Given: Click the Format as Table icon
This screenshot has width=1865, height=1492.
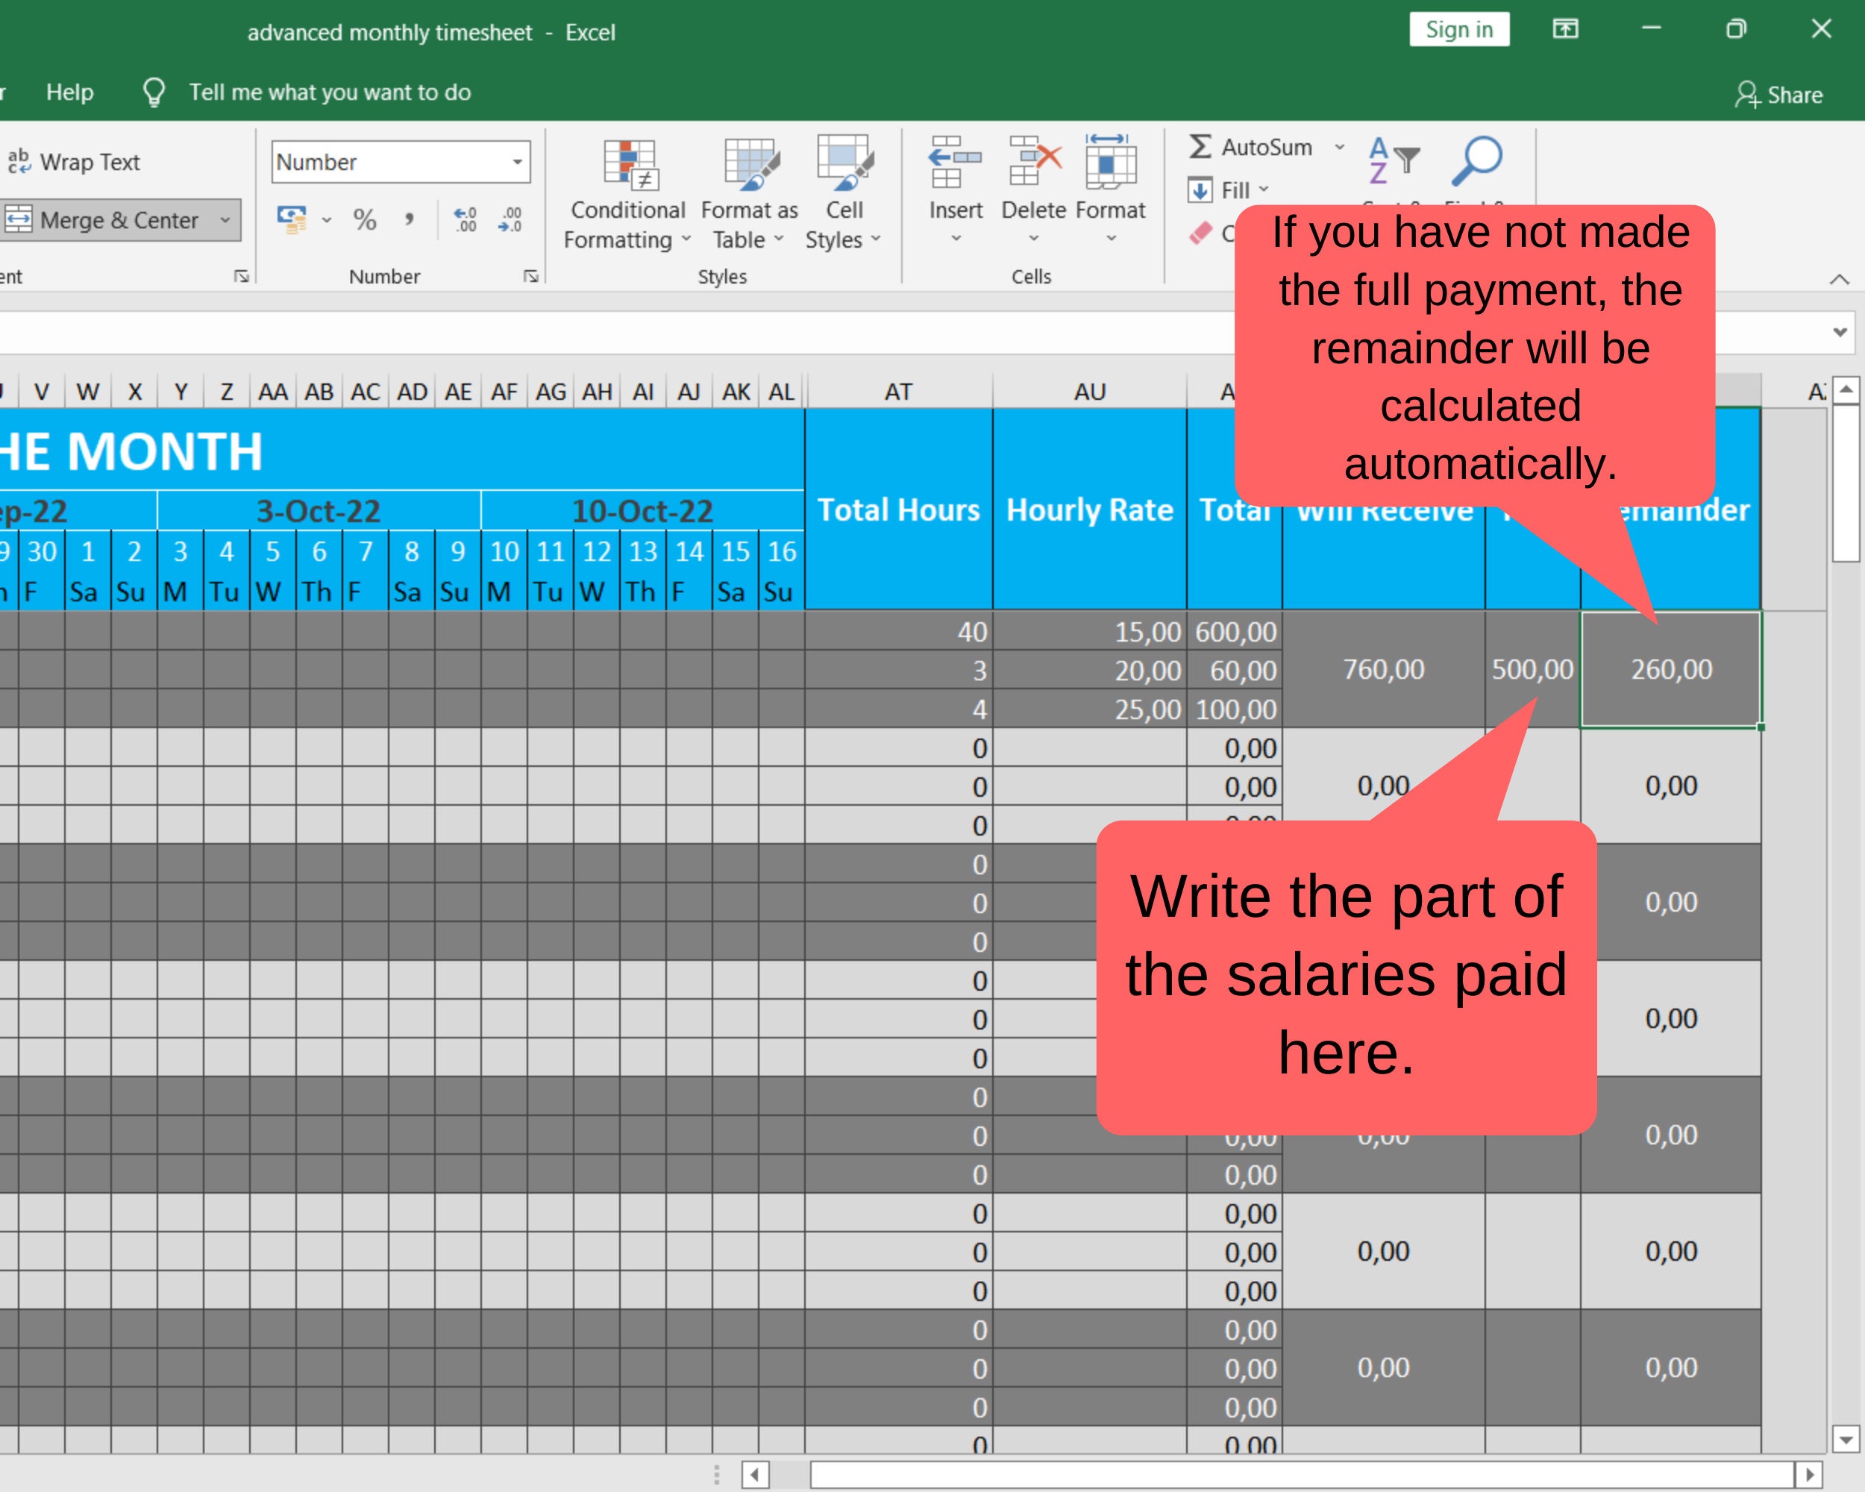Looking at the screenshot, I should point(750,164).
